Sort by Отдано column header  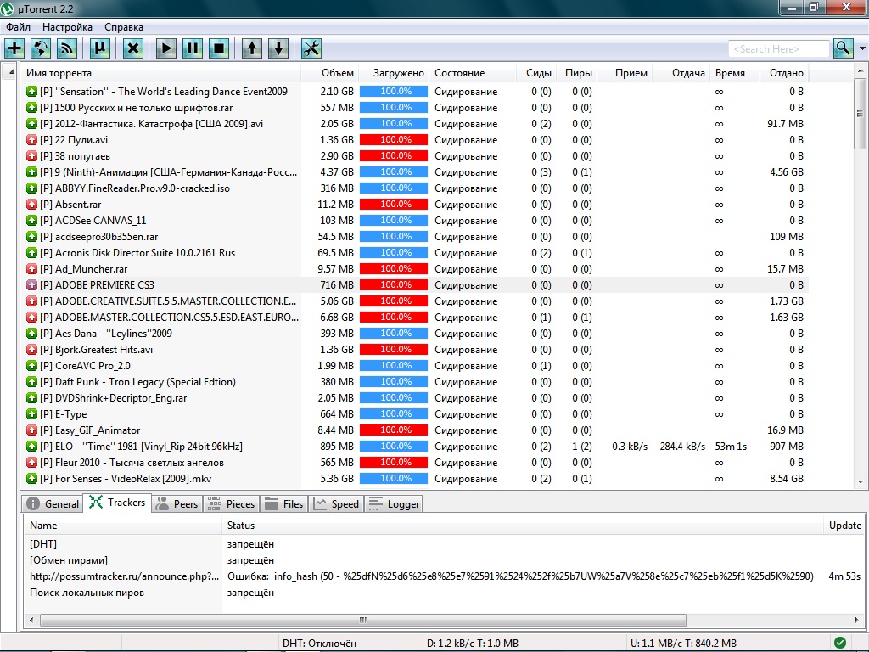point(785,73)
